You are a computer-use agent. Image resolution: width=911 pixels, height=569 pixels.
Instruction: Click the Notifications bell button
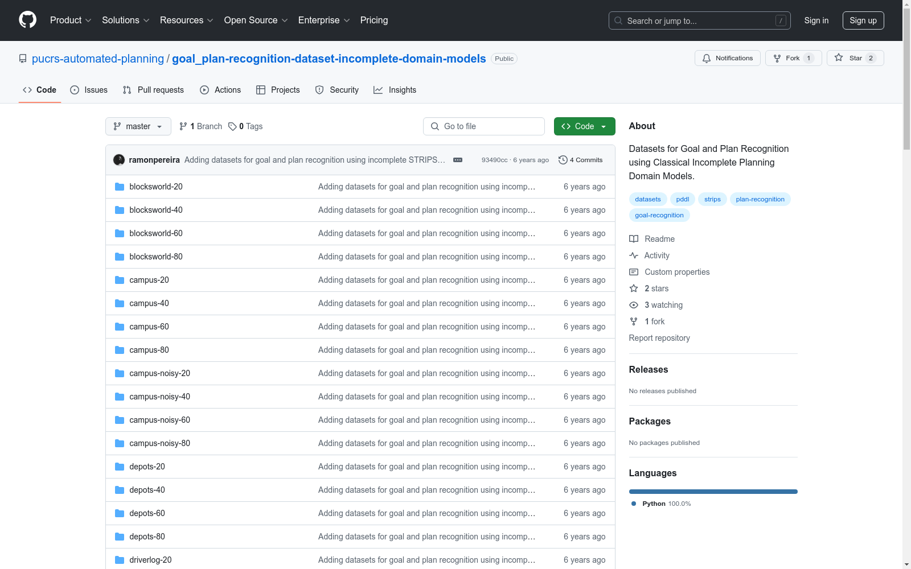(x=727, y=58)
